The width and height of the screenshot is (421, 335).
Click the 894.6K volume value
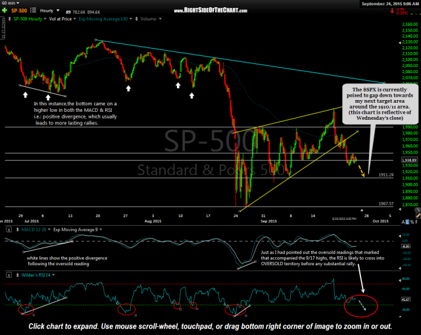[93, 13]
